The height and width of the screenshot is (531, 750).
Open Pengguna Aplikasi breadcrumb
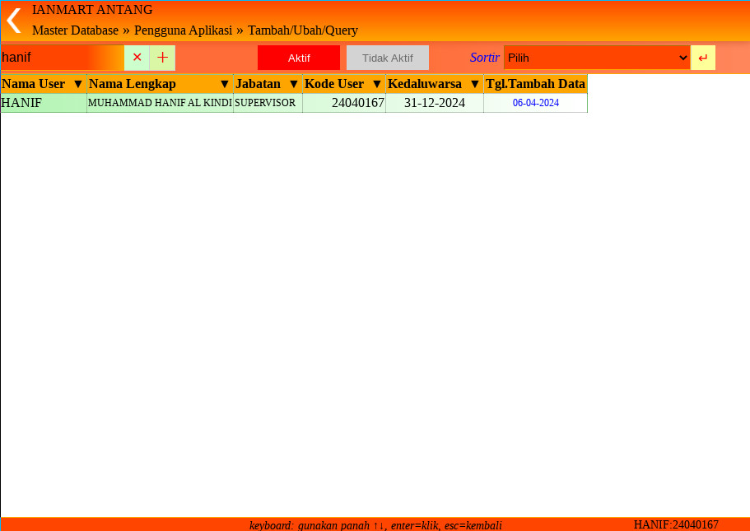tap(183, 30)
